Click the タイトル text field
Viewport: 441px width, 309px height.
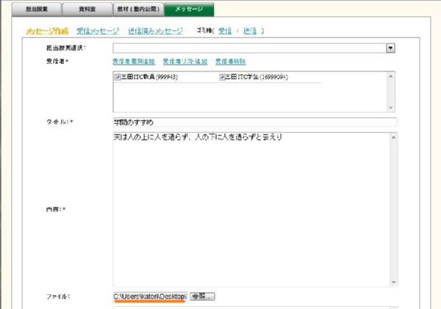(x=254, y=122)
